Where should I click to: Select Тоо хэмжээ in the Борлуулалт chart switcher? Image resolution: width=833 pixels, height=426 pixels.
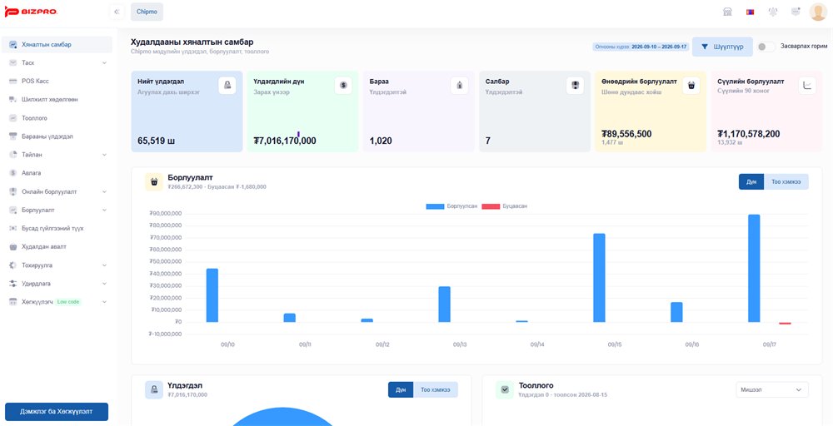point(786,181)
